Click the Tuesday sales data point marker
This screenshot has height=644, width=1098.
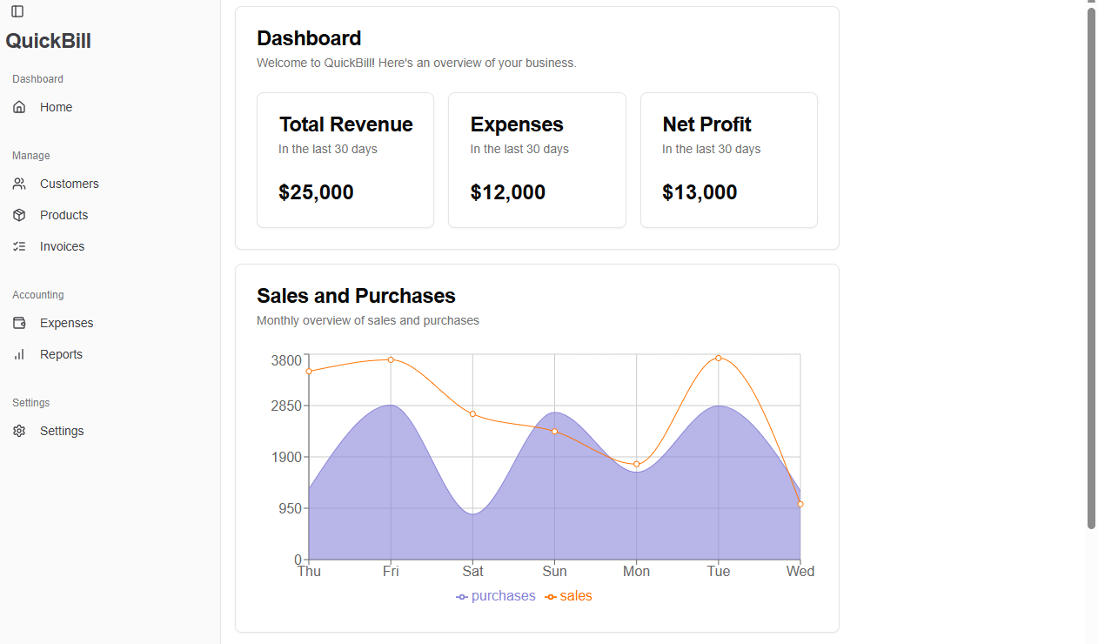point(718,357)
